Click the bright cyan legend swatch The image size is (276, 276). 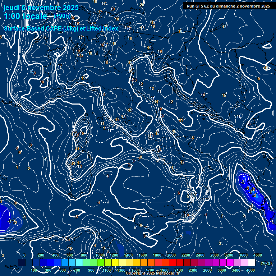coord(79,262)
